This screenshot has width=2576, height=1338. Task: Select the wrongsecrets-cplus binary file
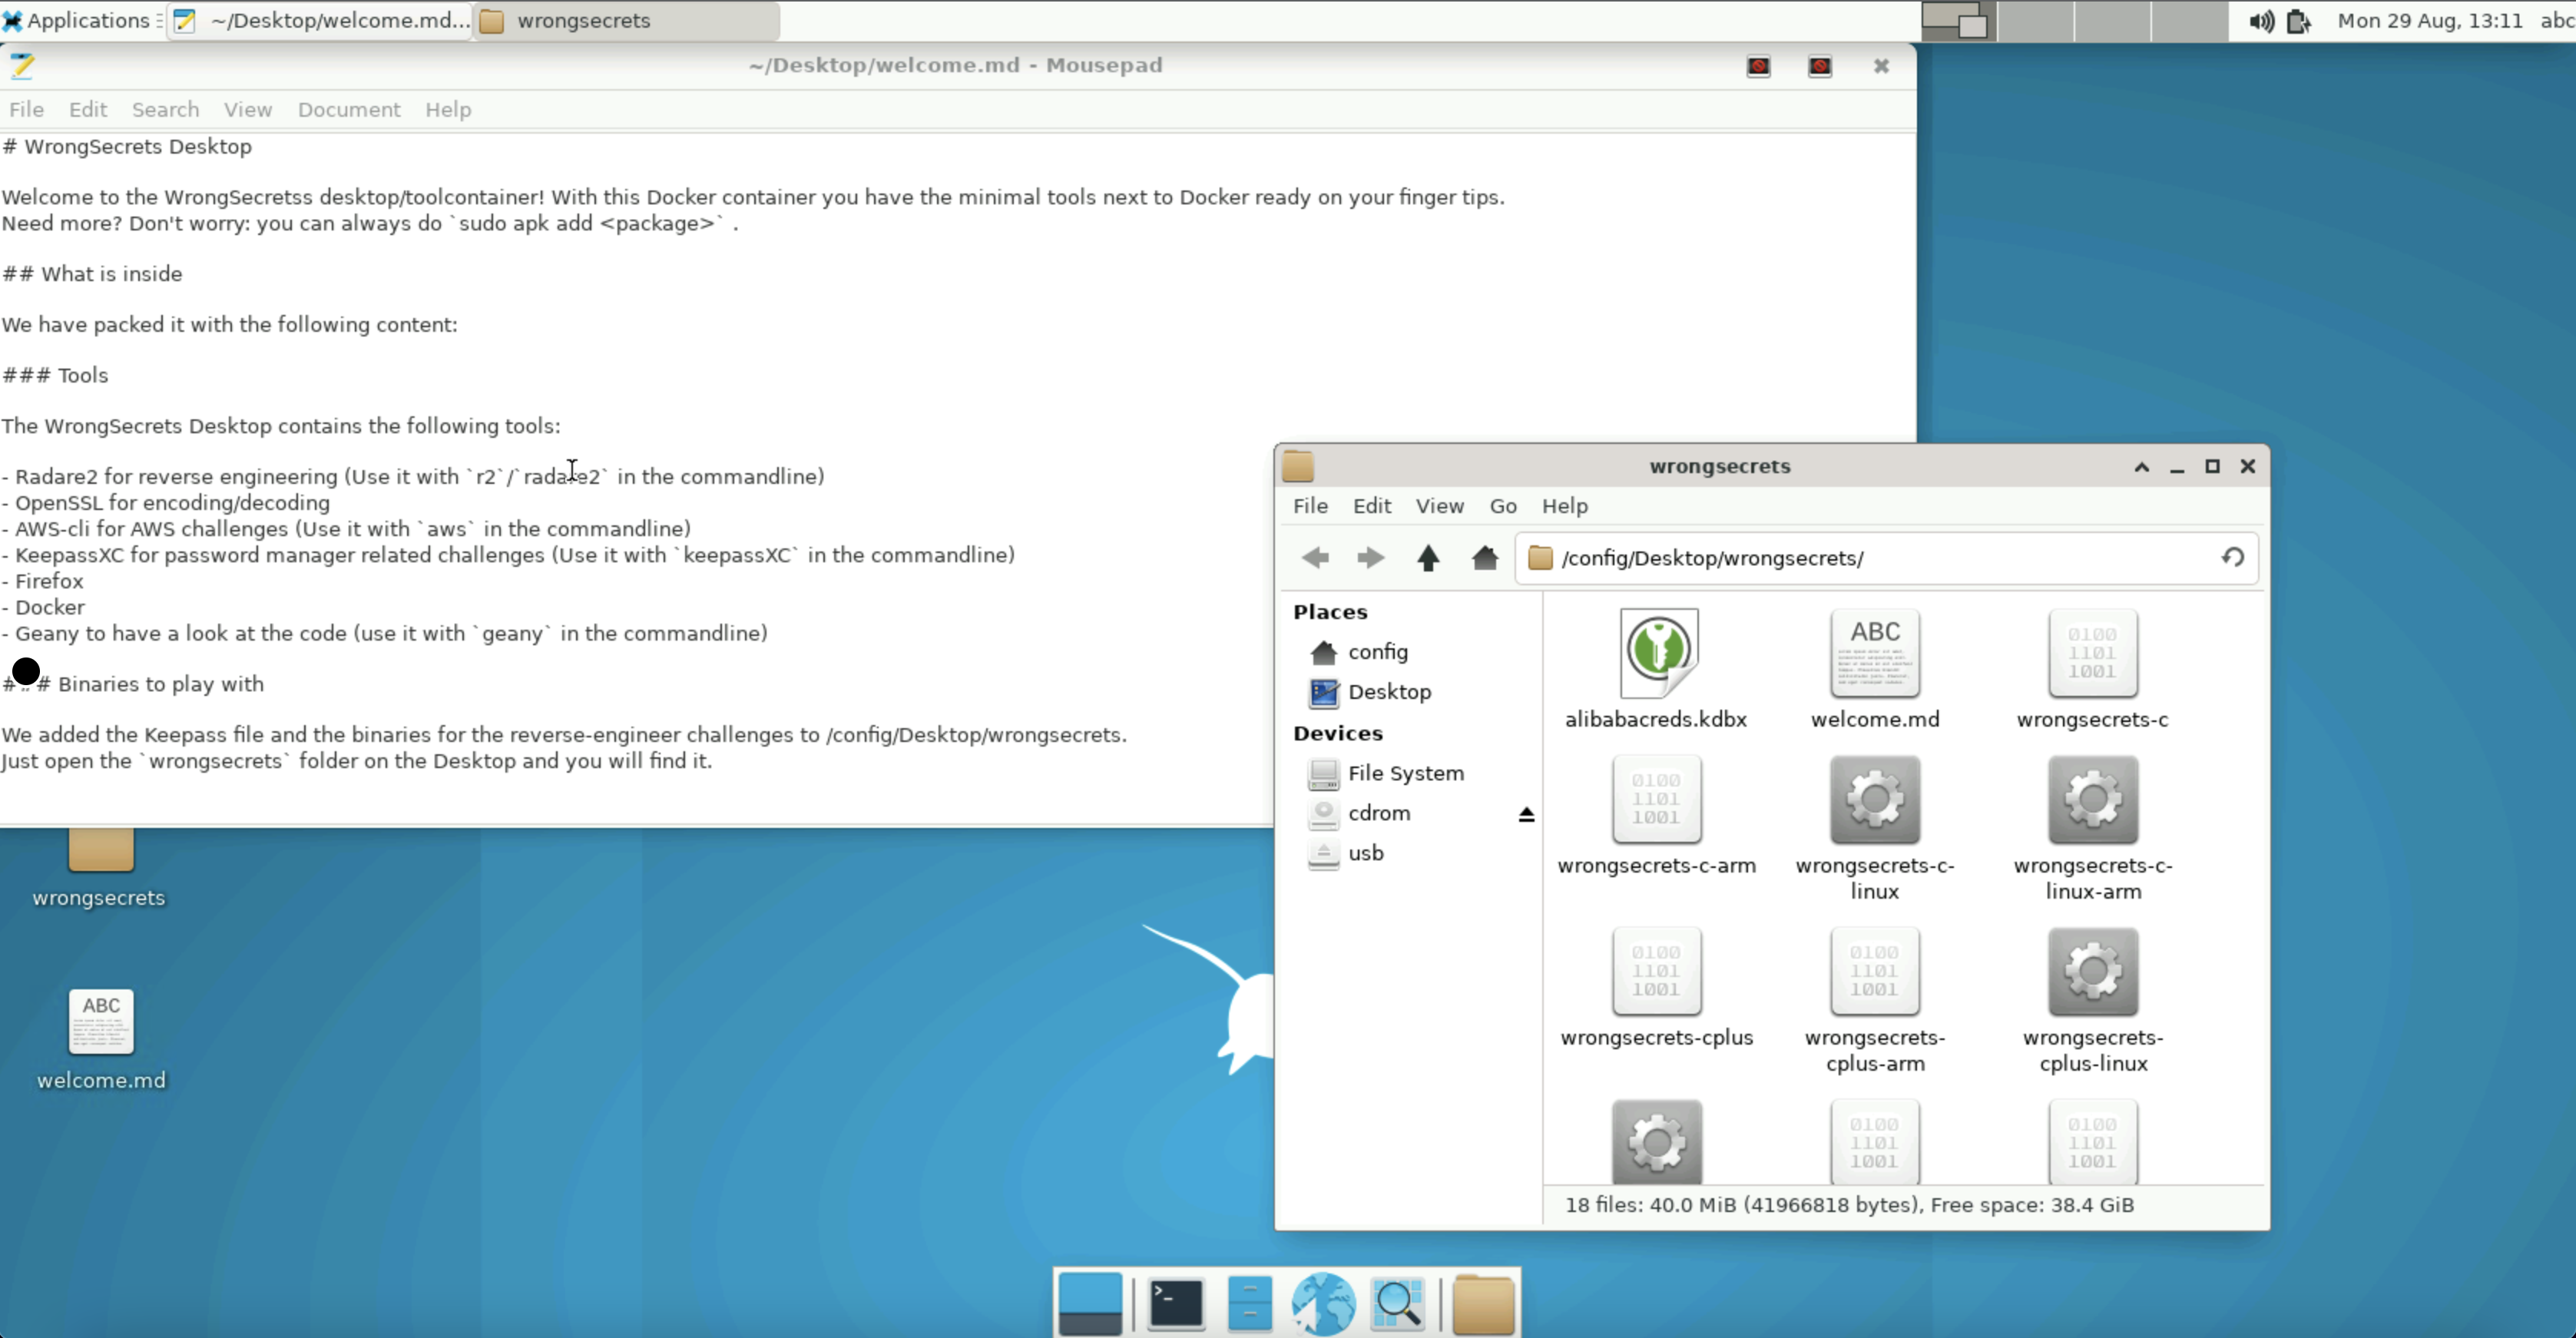tap(1656, 987)
